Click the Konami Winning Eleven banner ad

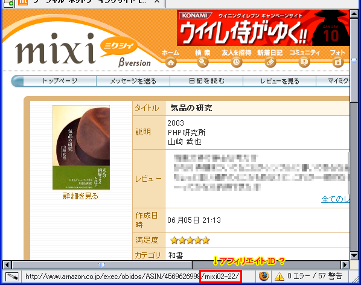pos(263,28)
